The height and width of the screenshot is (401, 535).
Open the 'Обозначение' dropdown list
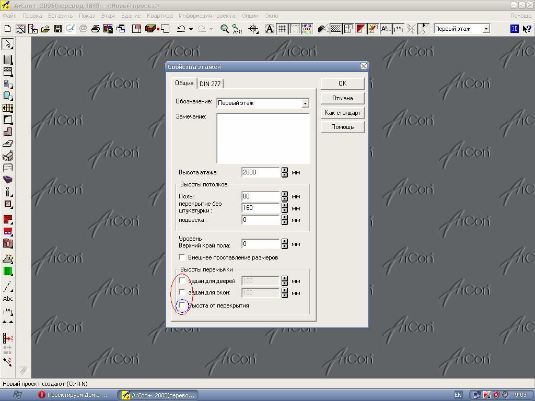305,103
